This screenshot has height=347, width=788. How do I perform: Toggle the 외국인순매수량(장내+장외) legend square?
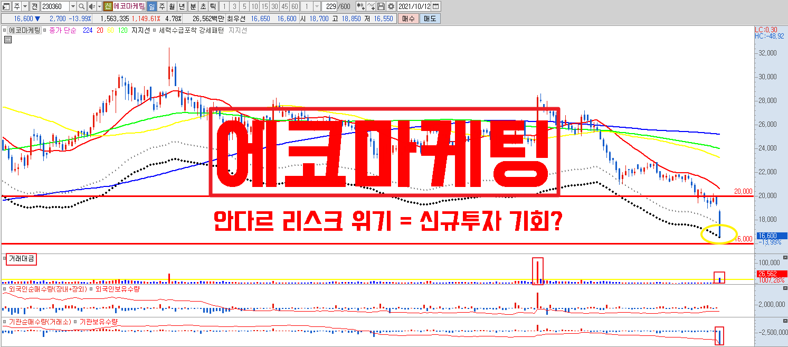(5, 289)
